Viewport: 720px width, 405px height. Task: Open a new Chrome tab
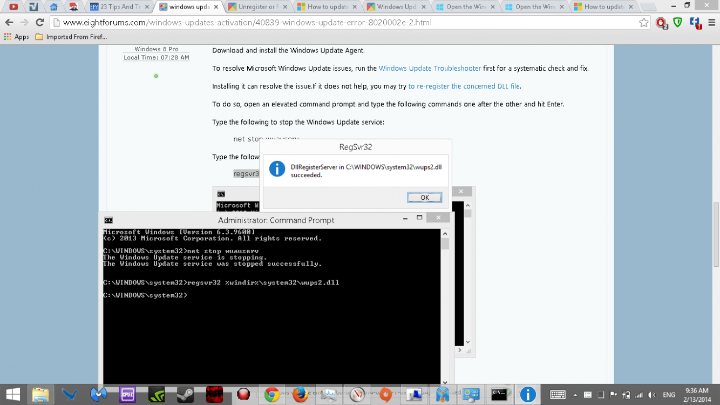coord(649,7)
